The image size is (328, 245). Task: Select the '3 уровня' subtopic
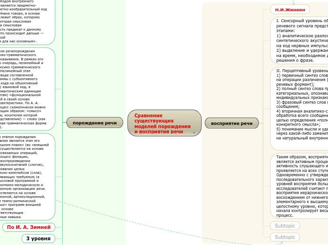point(38,238)
